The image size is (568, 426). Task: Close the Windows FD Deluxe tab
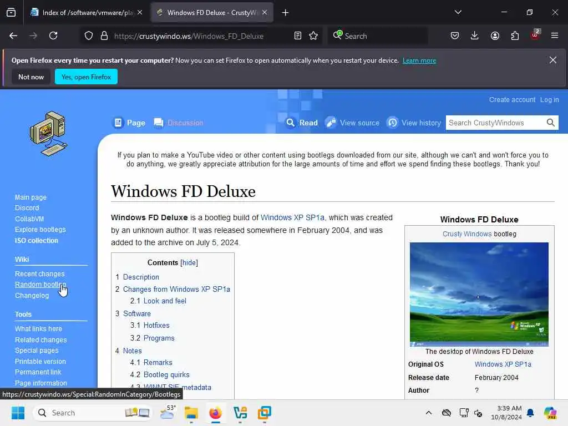(x=265, y=13)
